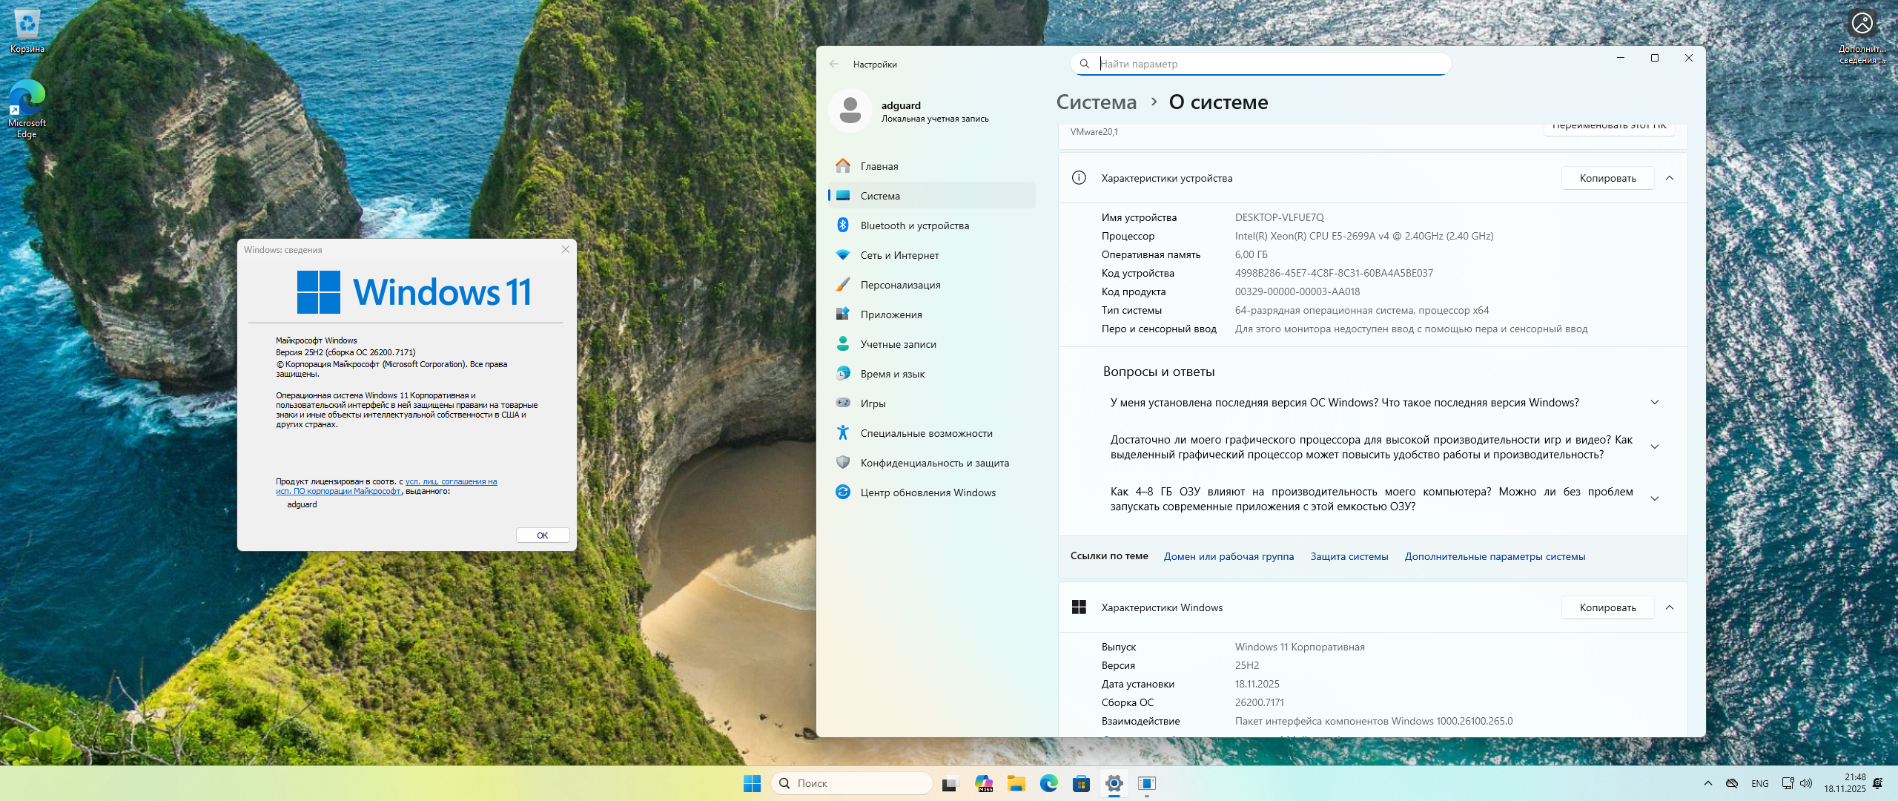The width and height of the screenshot is (1898, 801).
Task: Expand question about latest Windows version
Action: pos(1655,403)
